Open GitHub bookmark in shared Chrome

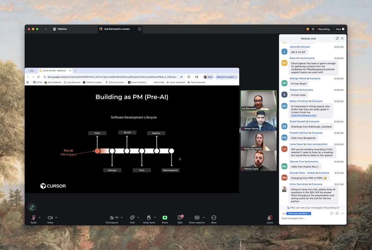point(38,83)
